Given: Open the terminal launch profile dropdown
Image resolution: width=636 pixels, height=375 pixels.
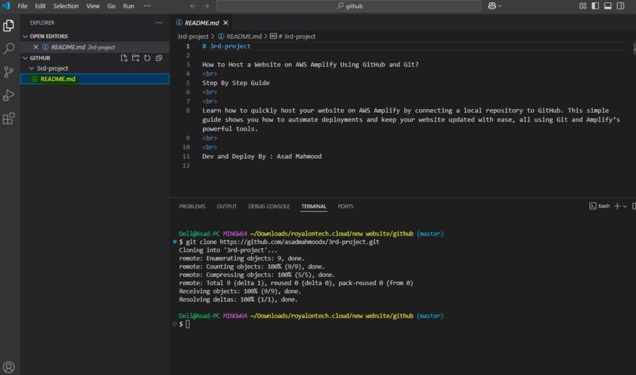Looking at the screenshot, I should pyautogui.click(x=625, y=206).
